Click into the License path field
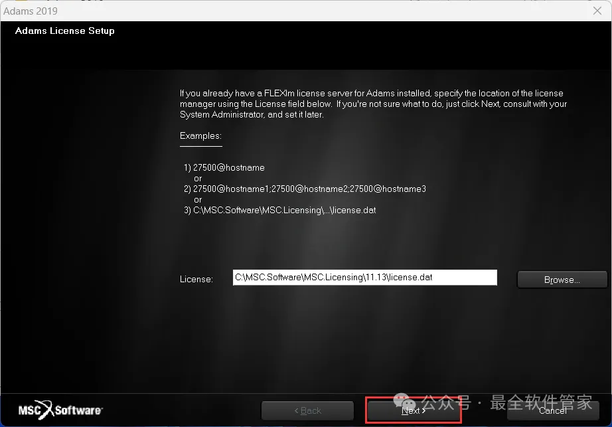The image size is (612, 427). [x=365, y=278]
